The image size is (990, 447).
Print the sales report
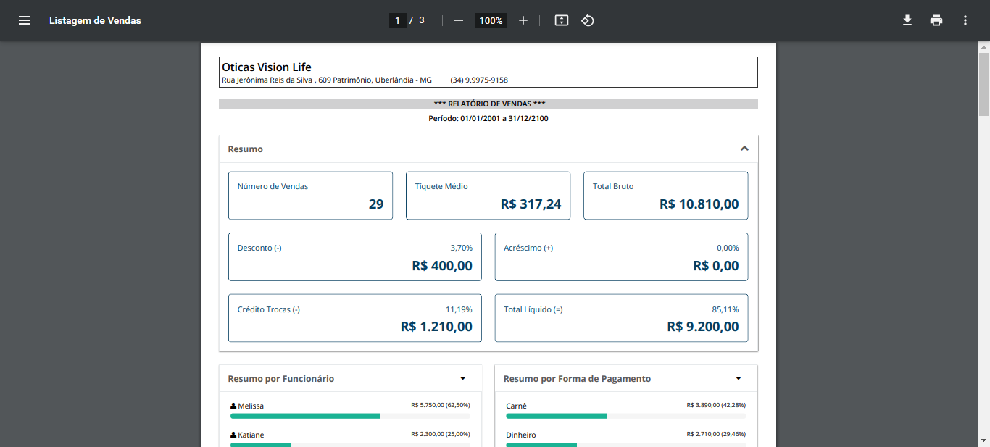pos(936,20)
